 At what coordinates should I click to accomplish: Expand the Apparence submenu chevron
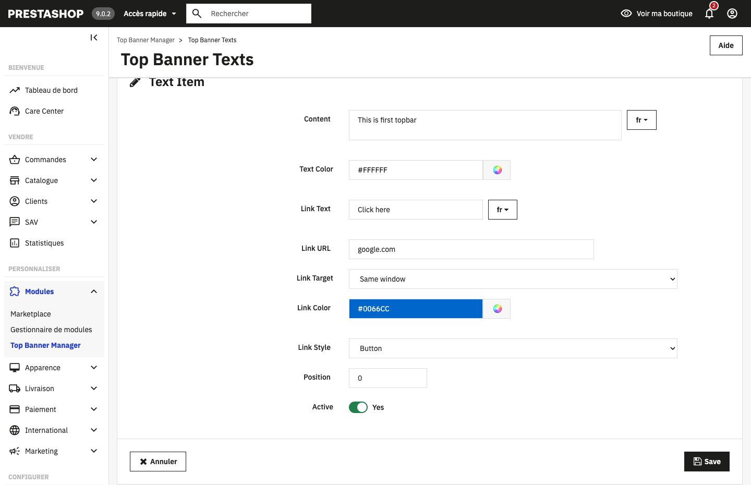94,368
